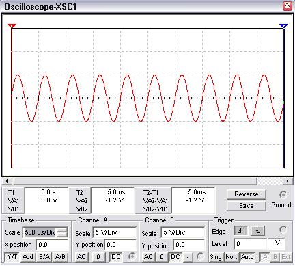The height and width of the screenshot is (266, 295).
Task: Select the Add display mode
Action: click(x=28, y=257)
